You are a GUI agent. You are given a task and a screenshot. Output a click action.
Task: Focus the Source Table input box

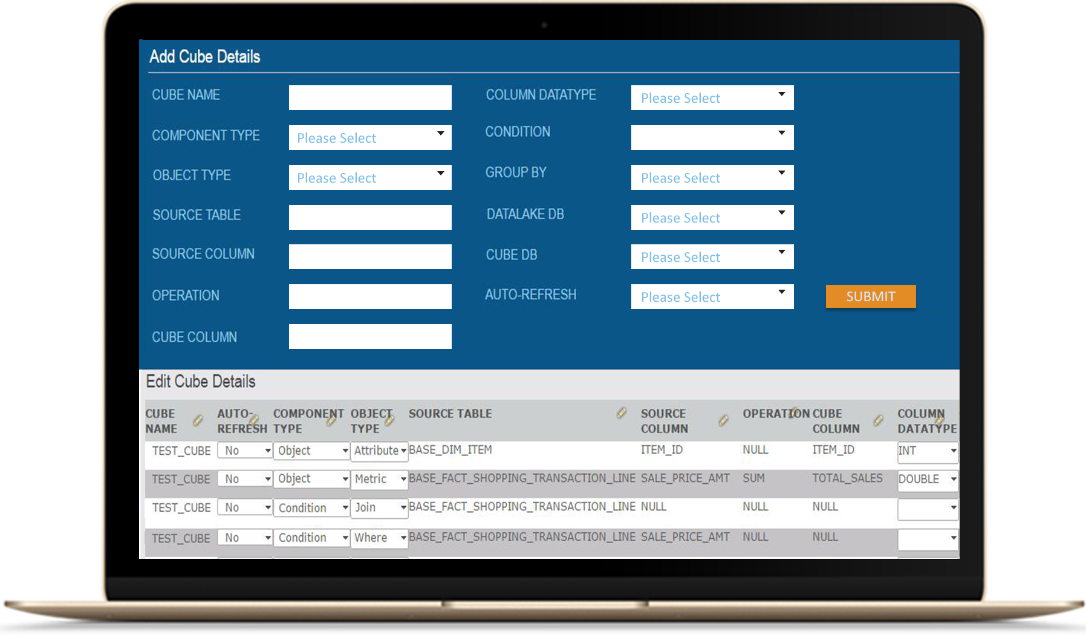(x=370, y=218)
